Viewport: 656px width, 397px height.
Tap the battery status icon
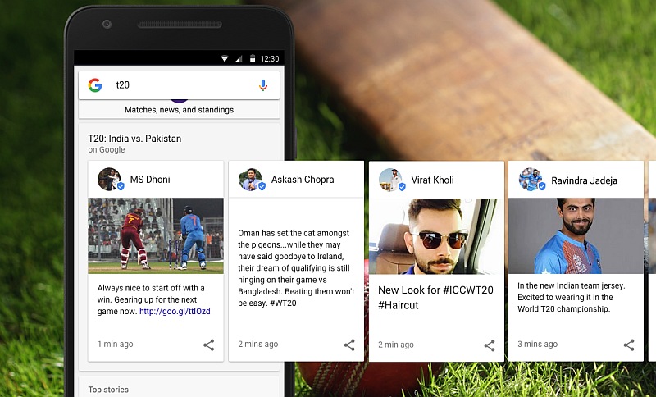click(x=253, y=58)
